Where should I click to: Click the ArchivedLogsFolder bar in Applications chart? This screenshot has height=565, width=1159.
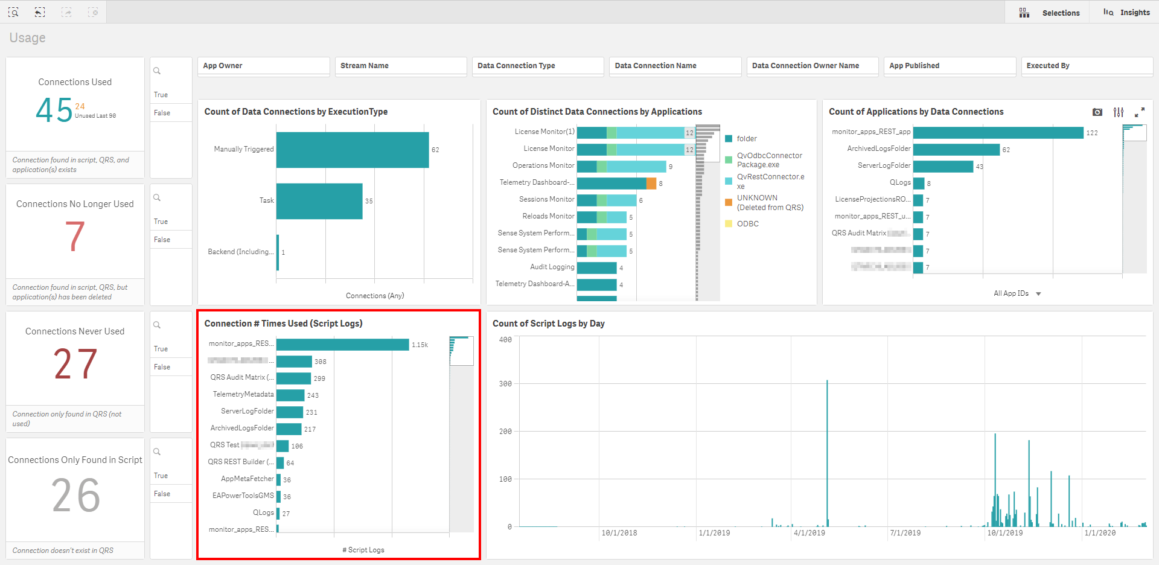coord(956,150)
